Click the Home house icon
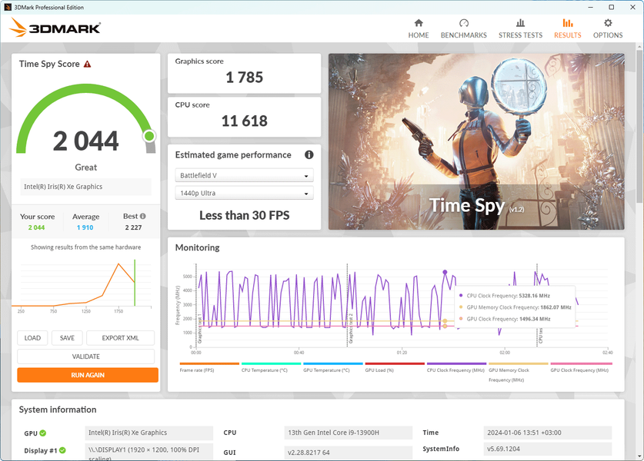Viewport: 644px width, 461px height. tap(418, 23)
